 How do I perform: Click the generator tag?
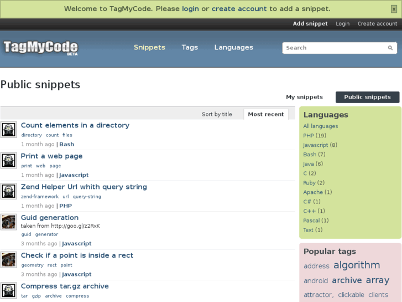point(46,234)
